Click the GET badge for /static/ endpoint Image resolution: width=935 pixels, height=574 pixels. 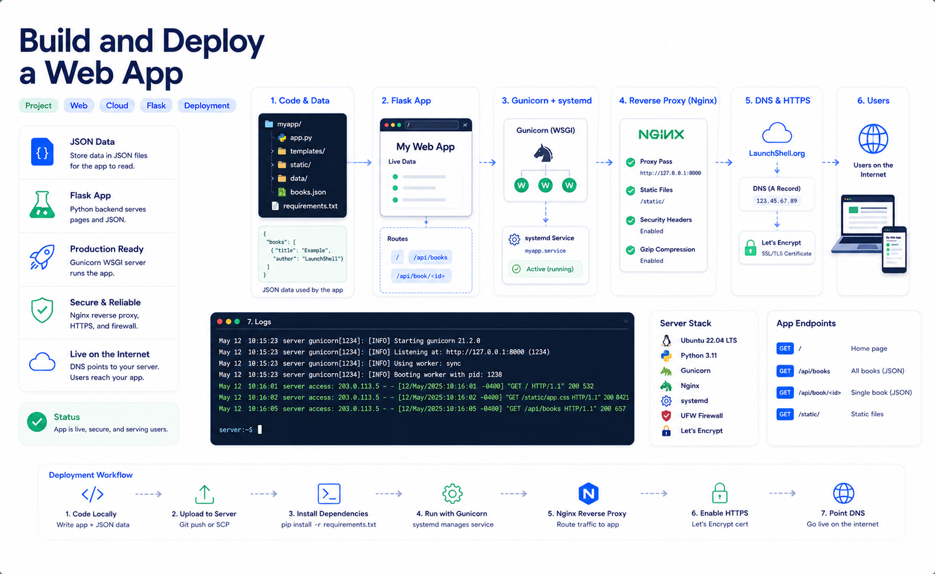click(x=785, y=414)
